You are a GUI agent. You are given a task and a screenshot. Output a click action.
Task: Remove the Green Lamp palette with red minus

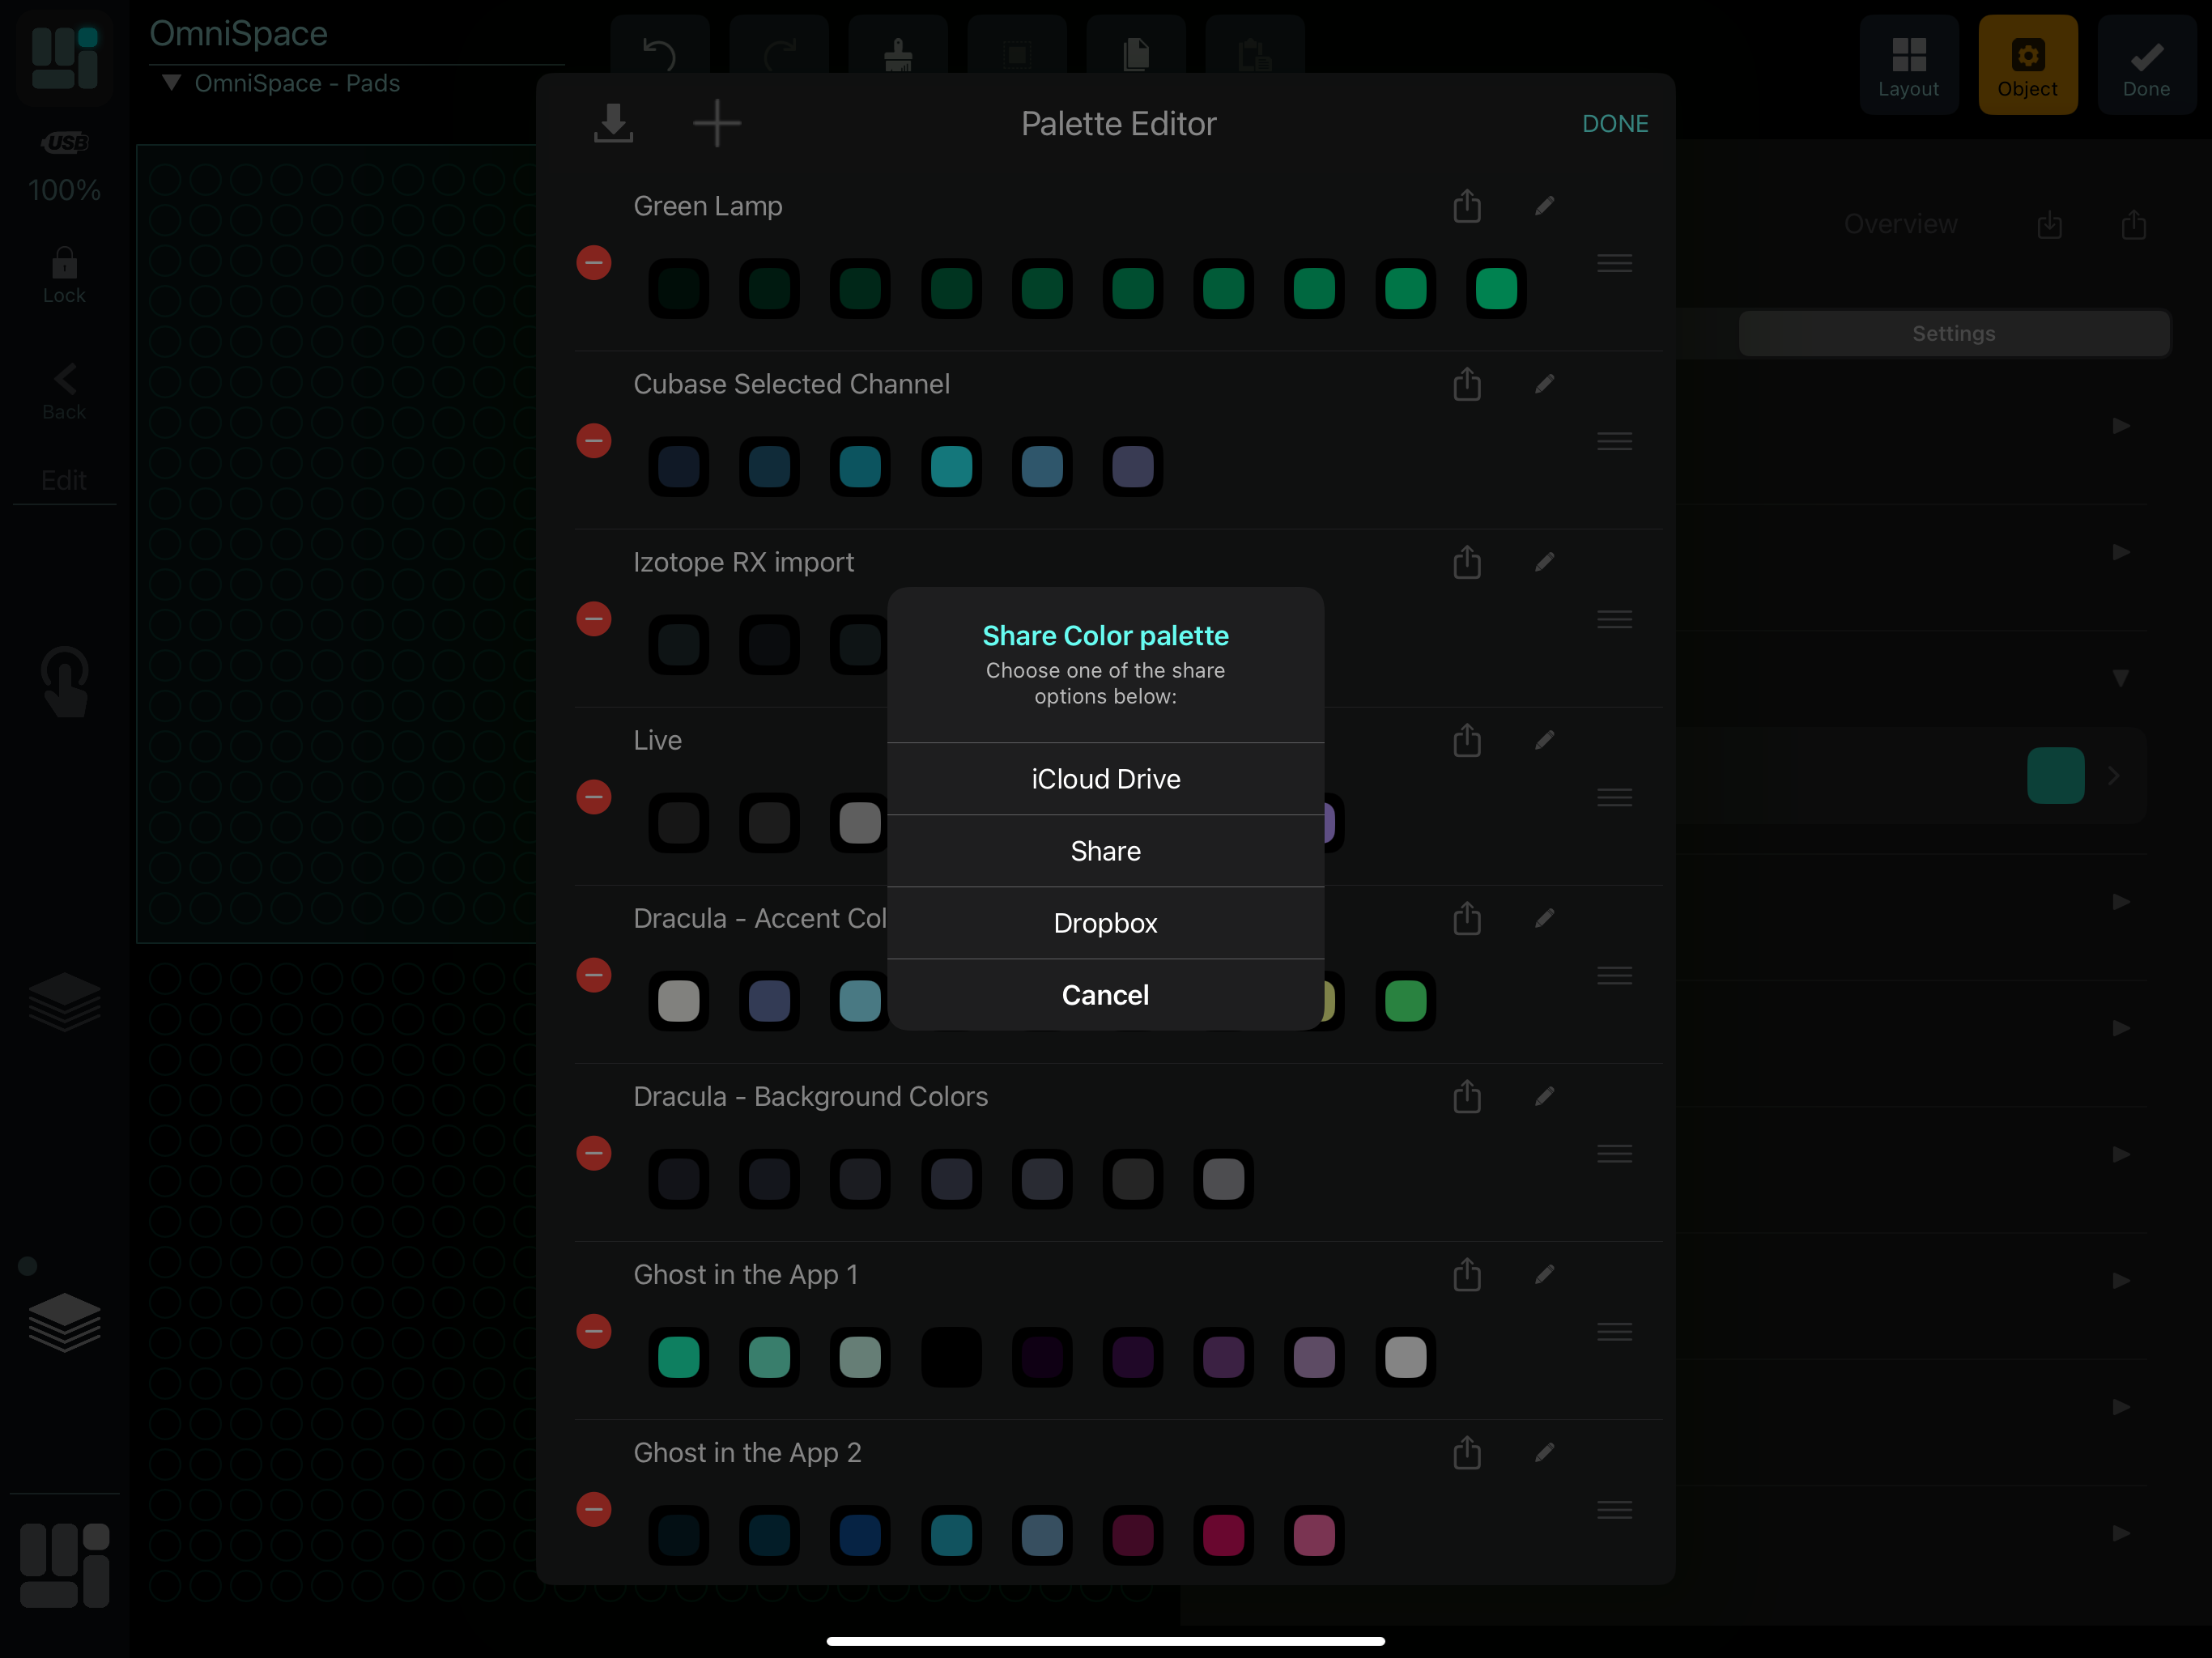pyautogui.click(x=594, y=263)
